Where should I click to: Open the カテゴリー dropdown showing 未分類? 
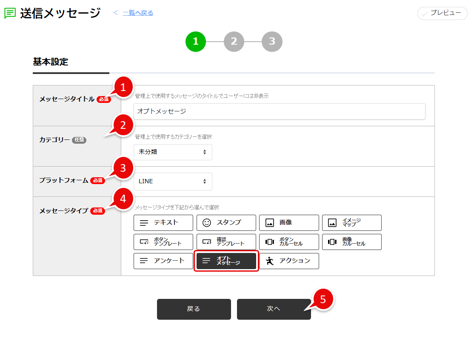click(x=173, y=152)
